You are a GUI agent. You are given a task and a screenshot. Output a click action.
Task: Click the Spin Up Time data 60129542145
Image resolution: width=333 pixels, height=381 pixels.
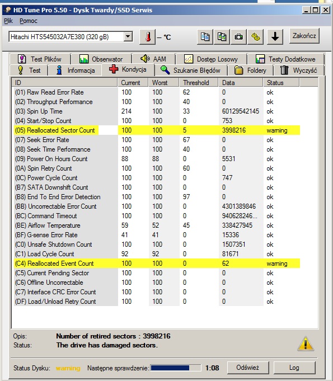coord(241,111)
